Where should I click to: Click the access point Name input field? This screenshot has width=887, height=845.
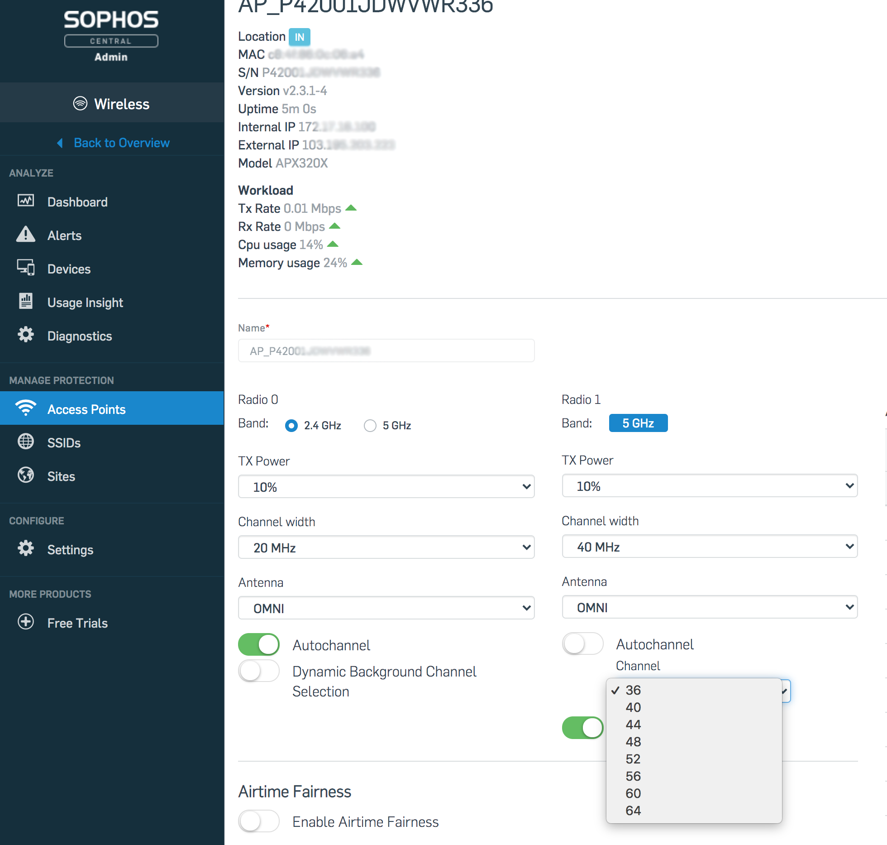coord(386,351)
